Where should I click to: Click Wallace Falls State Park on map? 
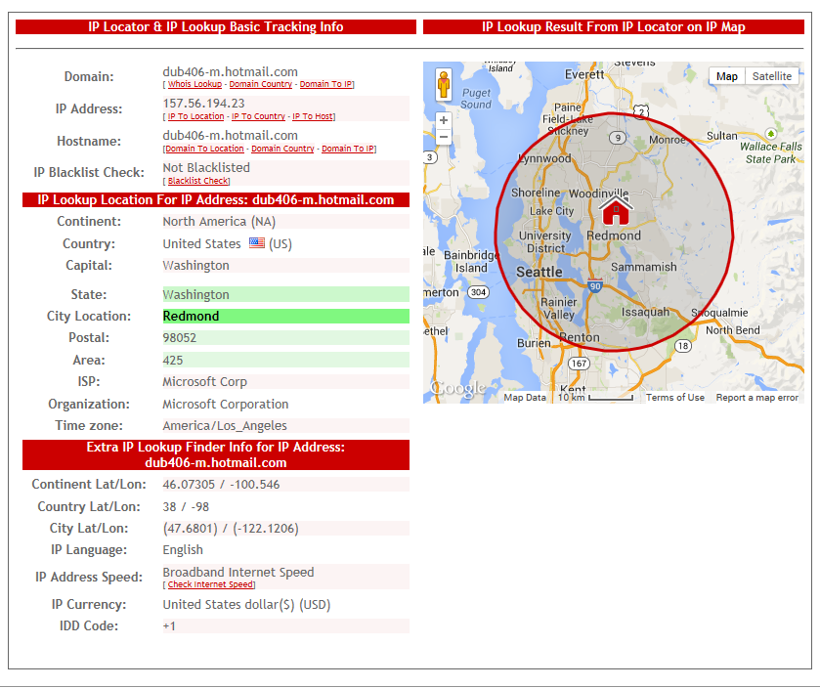[770, 152]
